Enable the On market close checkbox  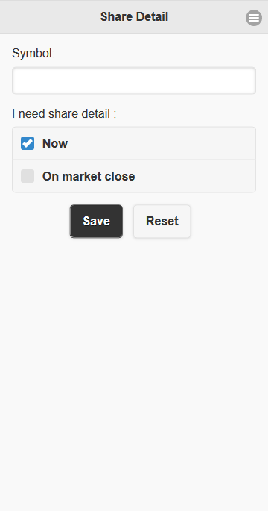28,176
